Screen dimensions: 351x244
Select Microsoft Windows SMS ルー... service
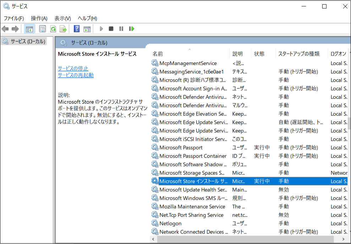point(249,198)
